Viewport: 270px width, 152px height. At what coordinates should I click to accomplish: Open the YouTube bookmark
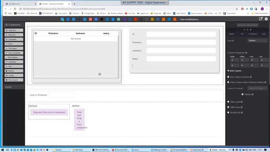pos(130,13)
